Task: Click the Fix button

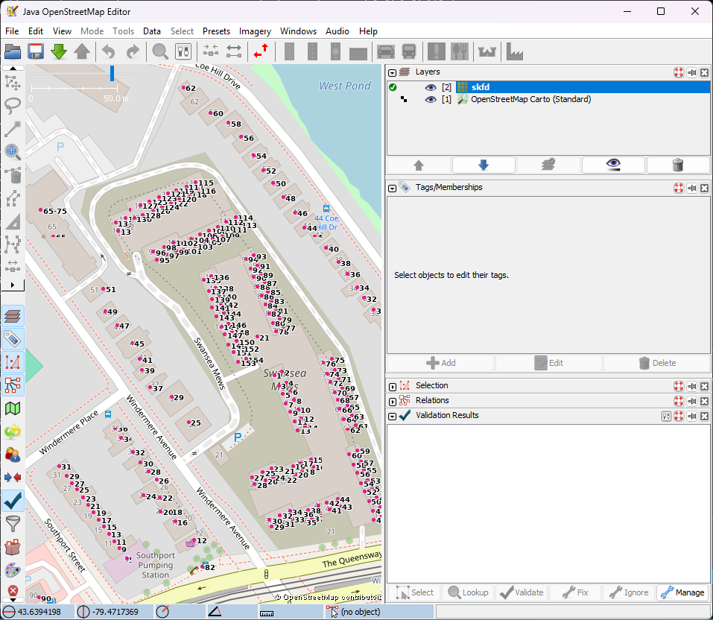Action: tap(575, 592)
